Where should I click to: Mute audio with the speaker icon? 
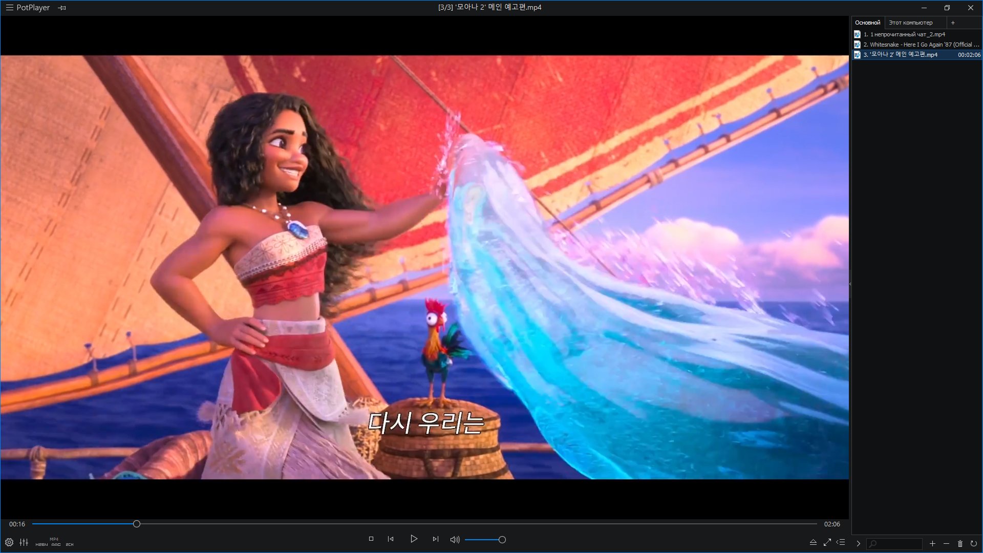455,540
